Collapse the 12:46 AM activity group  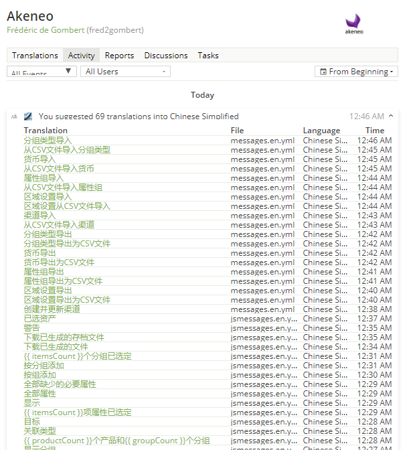pyautogui.click(x=391, y=116)
